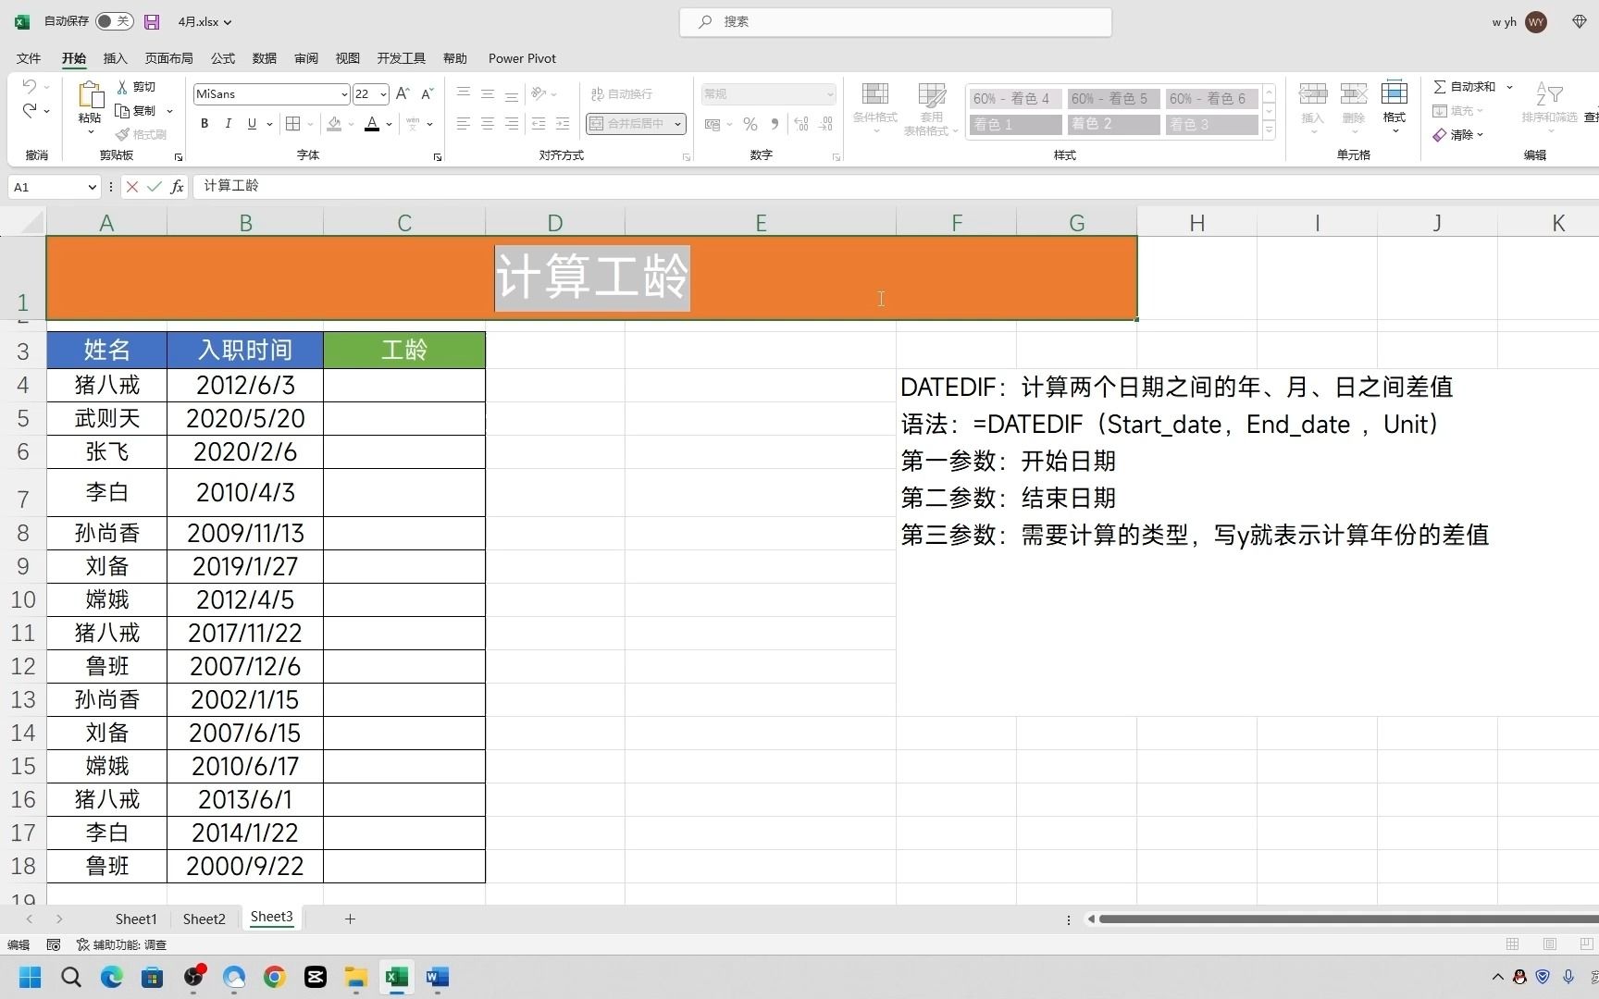Switch to the Sheet2 worksheet tab

coord(204,918)
